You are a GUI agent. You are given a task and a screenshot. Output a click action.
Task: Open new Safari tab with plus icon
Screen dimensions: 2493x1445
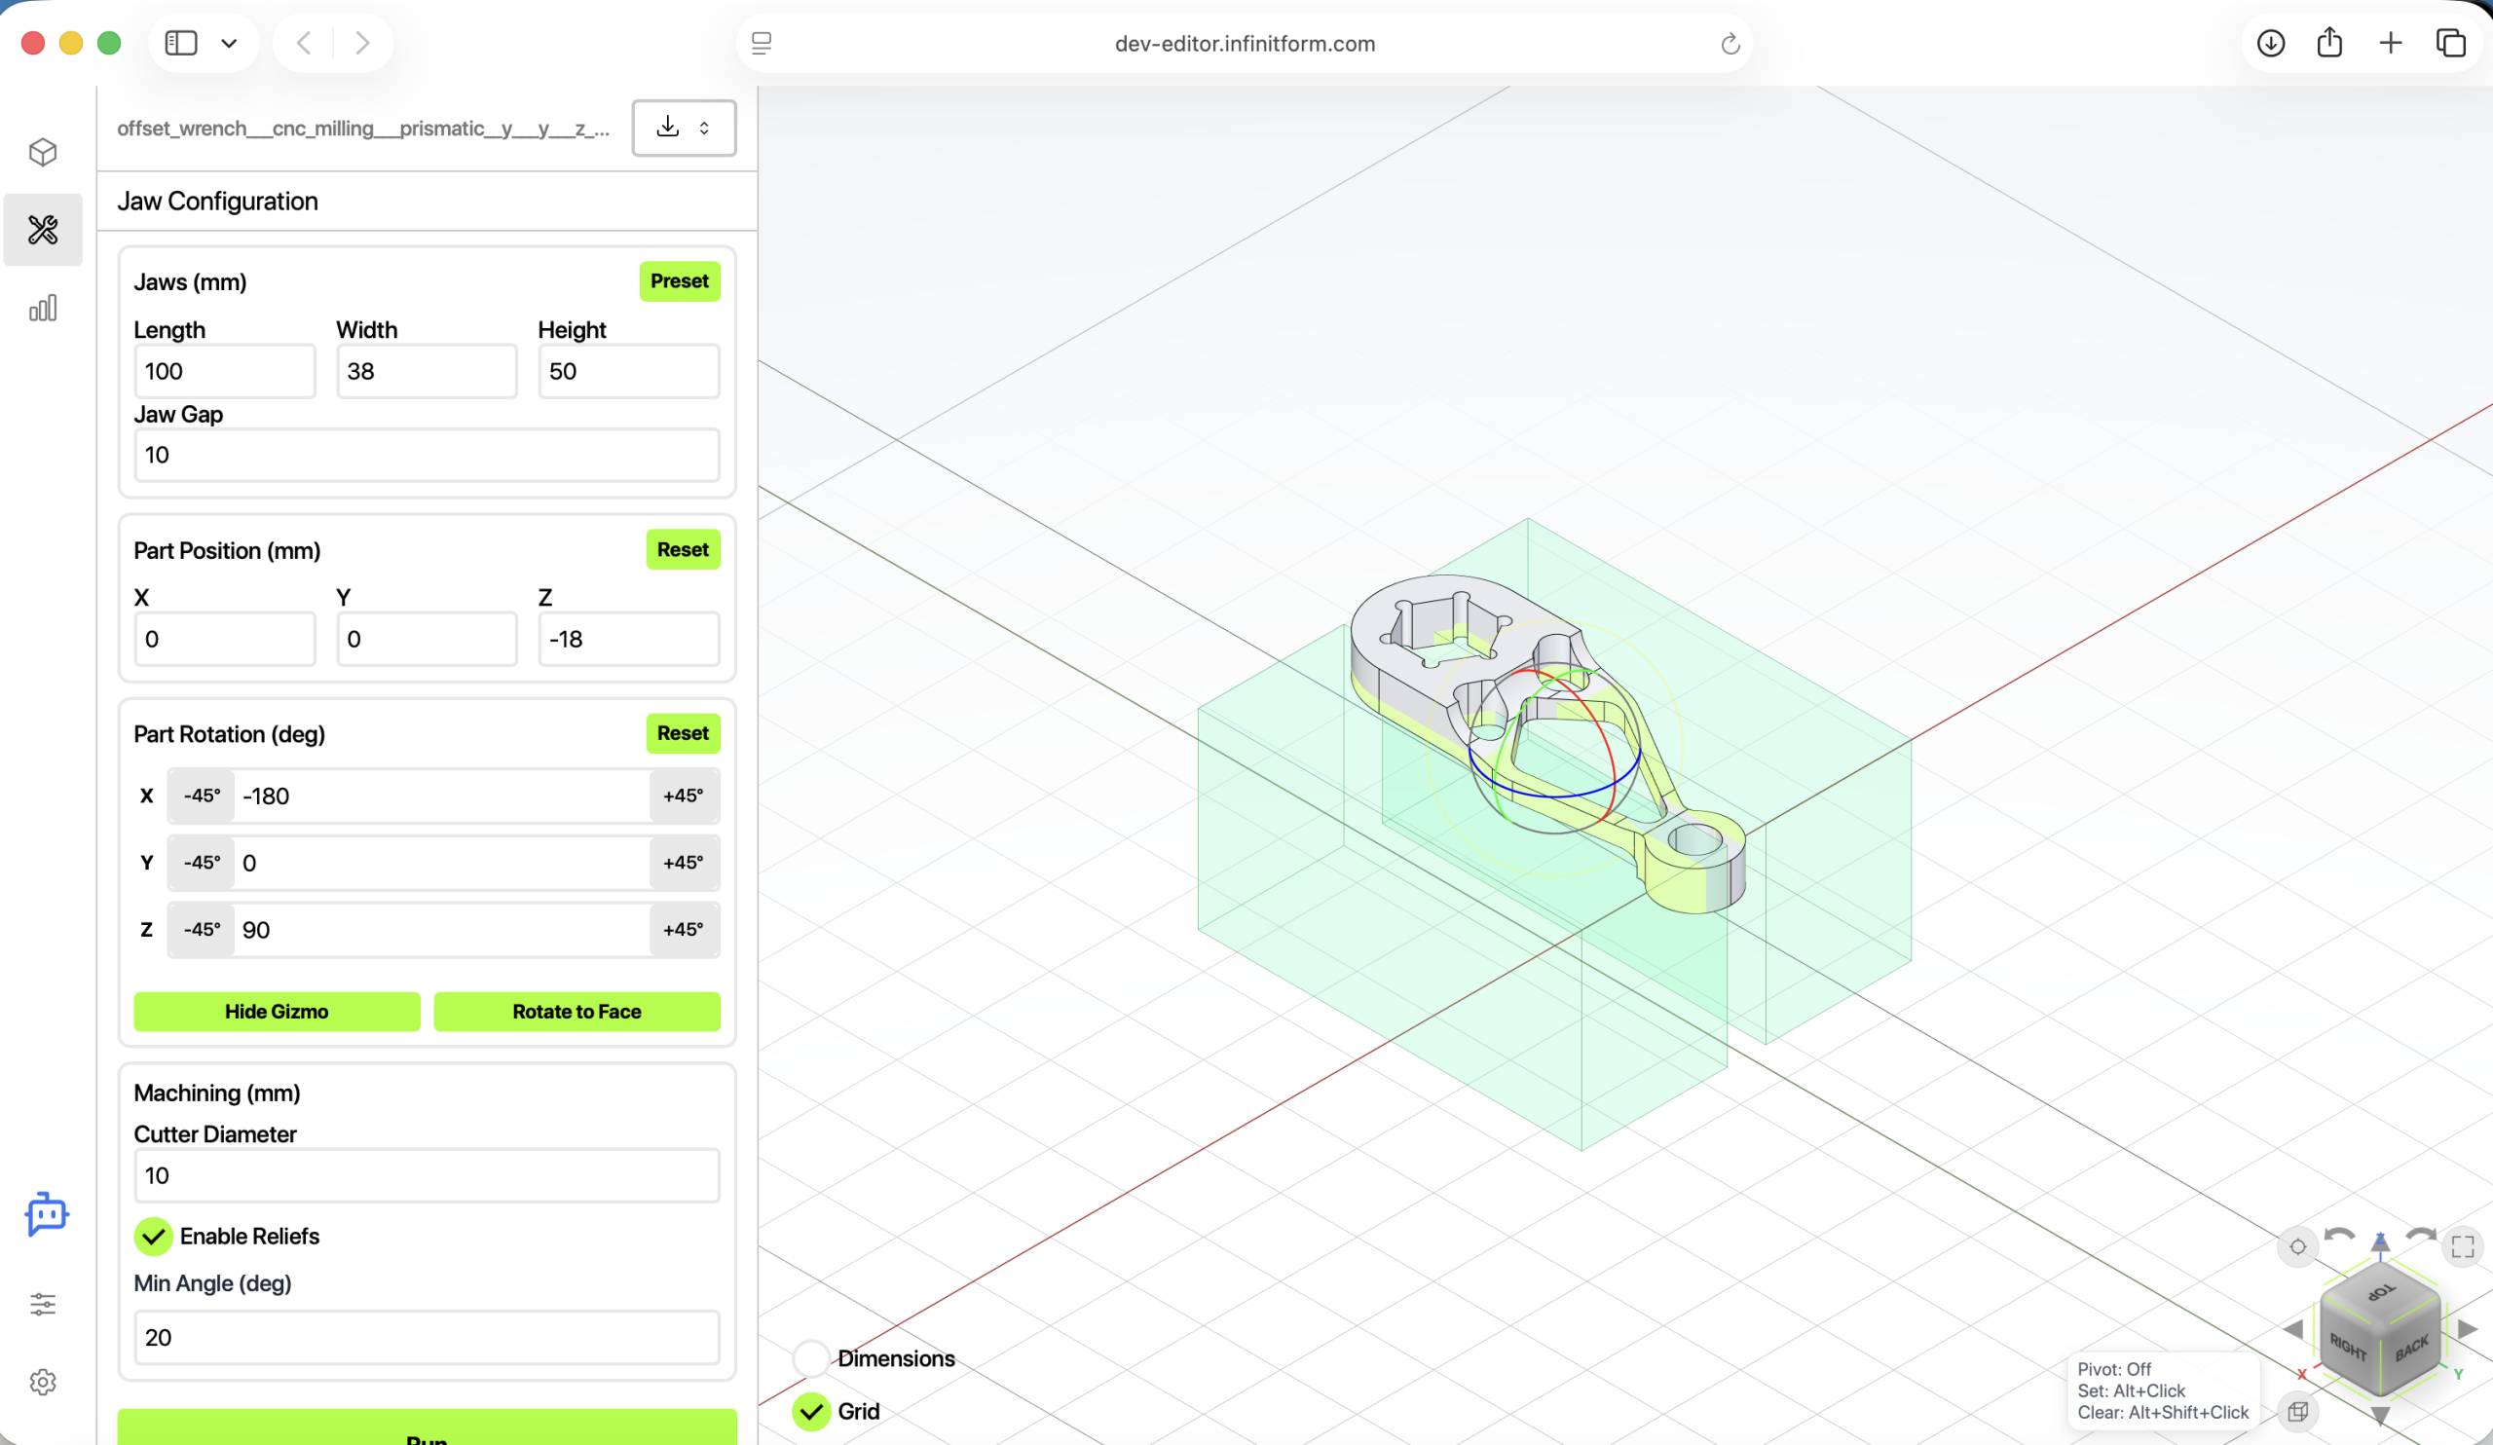pyautogui.click(x=2390, y=43)
